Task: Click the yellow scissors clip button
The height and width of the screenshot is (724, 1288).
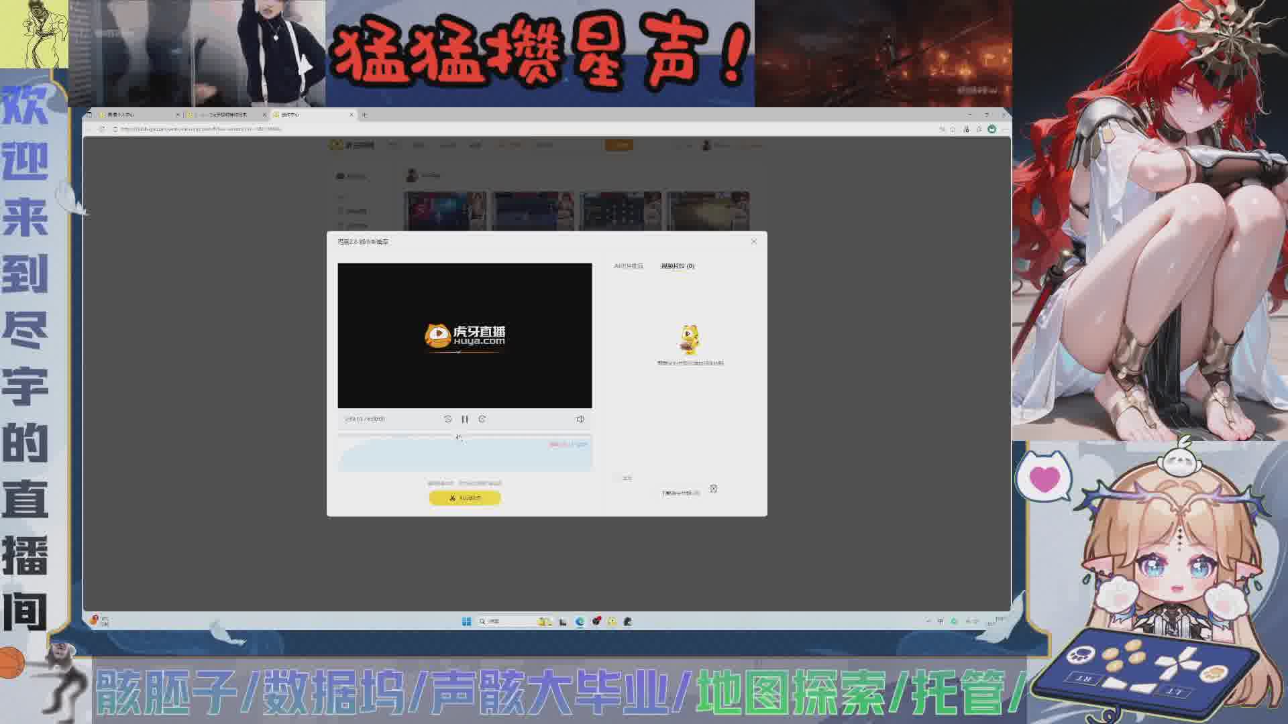Action: (x=465, y=497)
